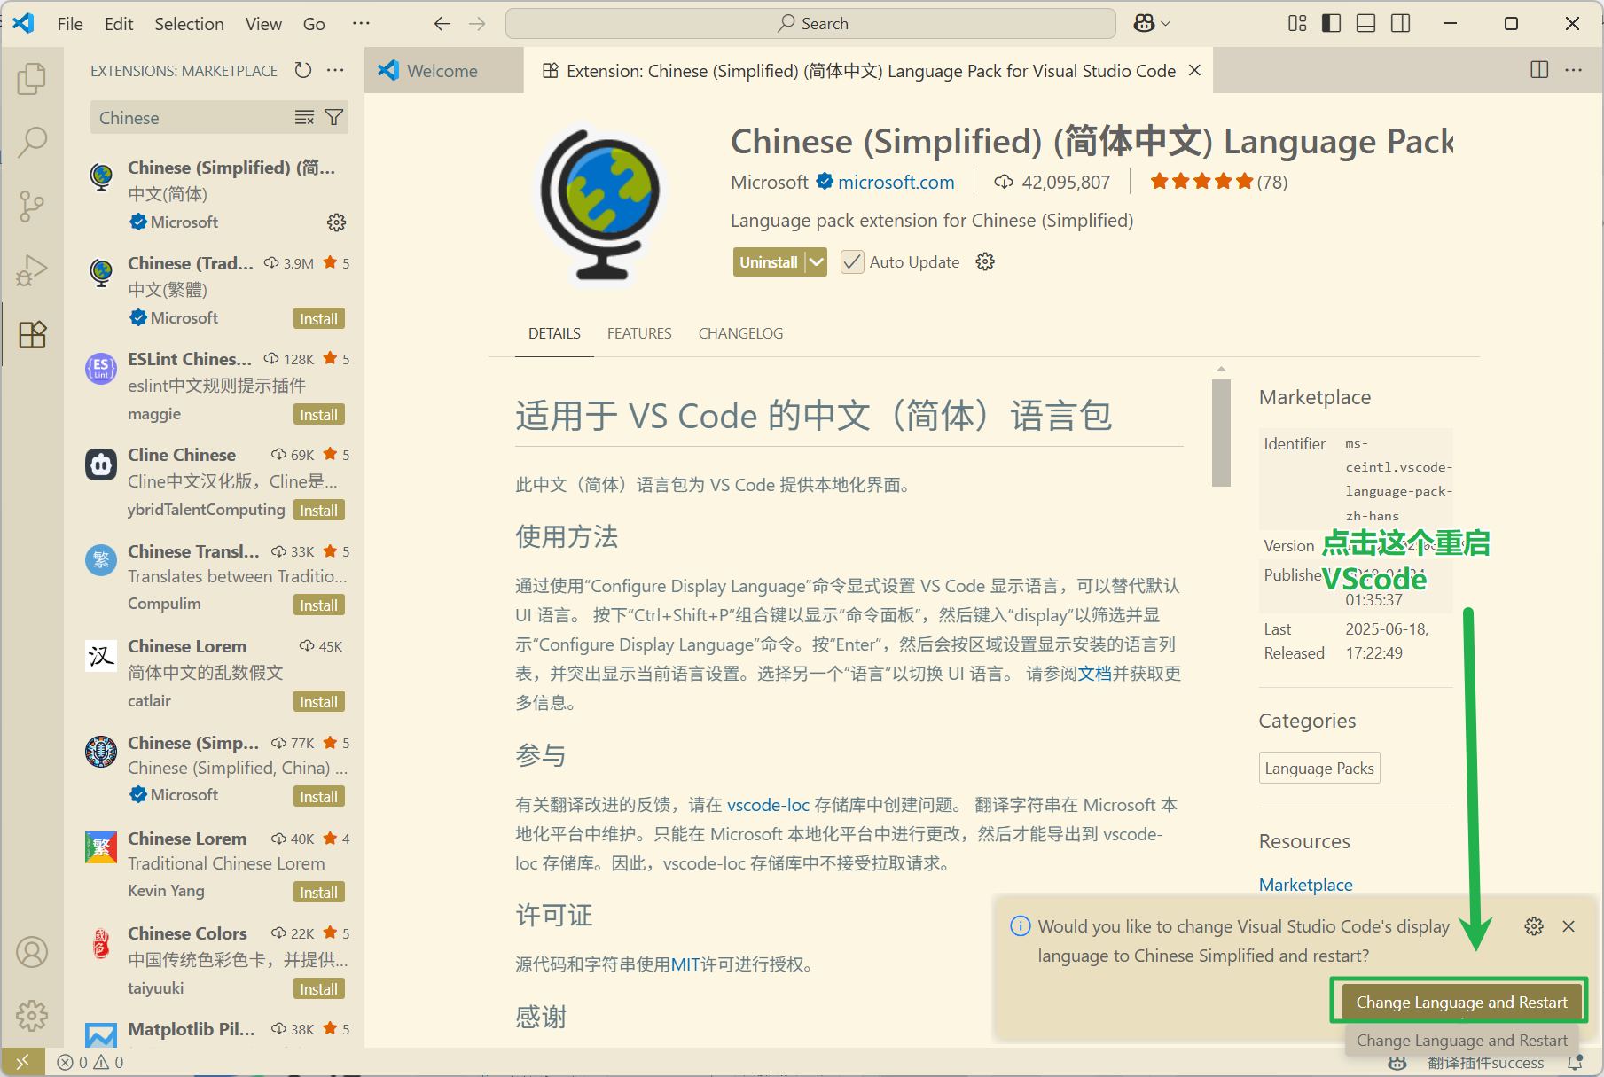
Task: Open the notifications bell in status bar
Action: pos(1575,1062)
